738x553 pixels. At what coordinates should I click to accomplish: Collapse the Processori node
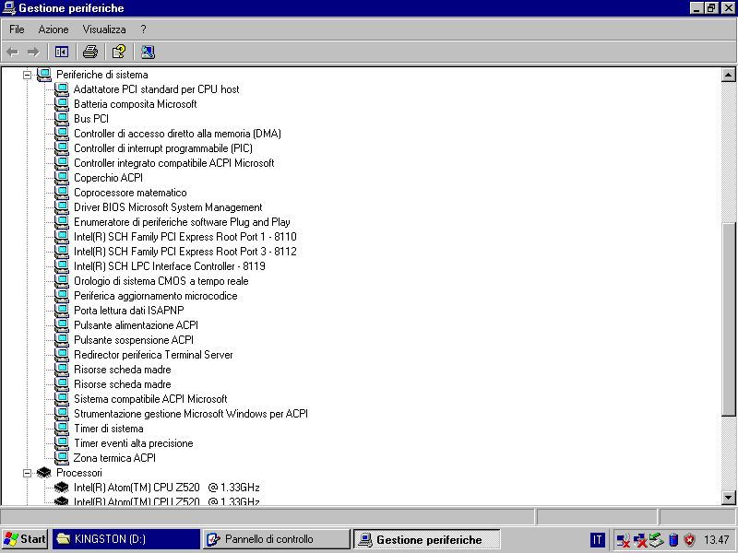[28, 473]
